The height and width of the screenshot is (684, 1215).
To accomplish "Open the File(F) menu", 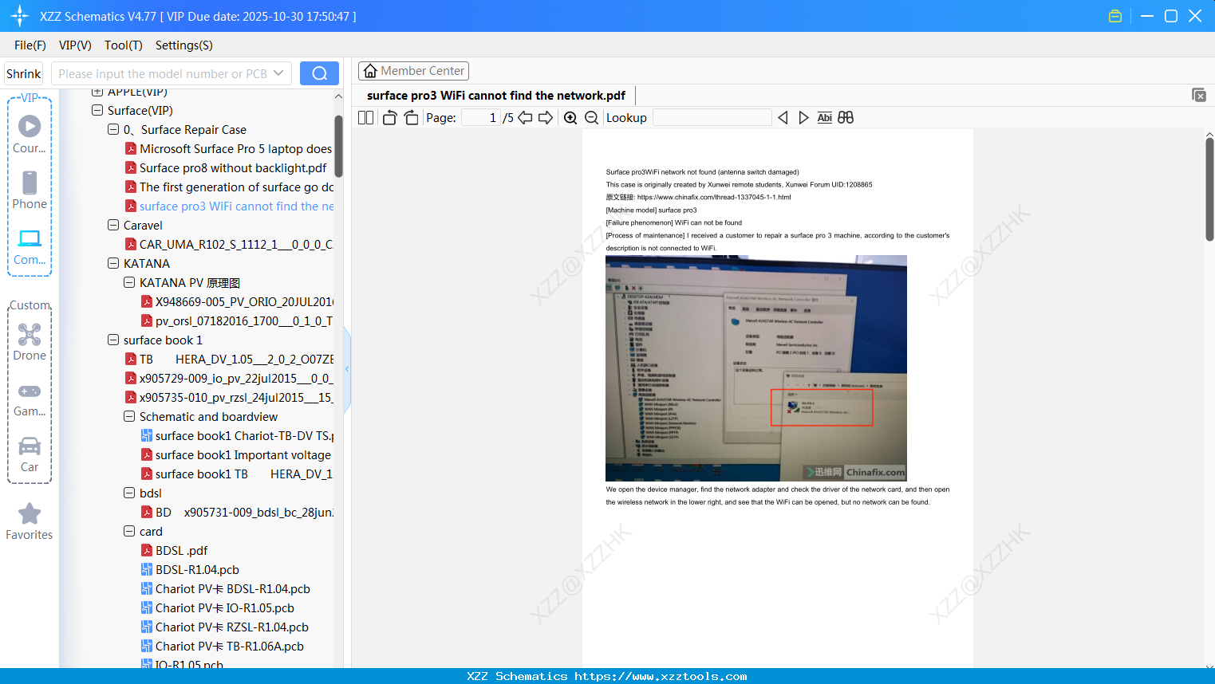I will pos(30,45).
